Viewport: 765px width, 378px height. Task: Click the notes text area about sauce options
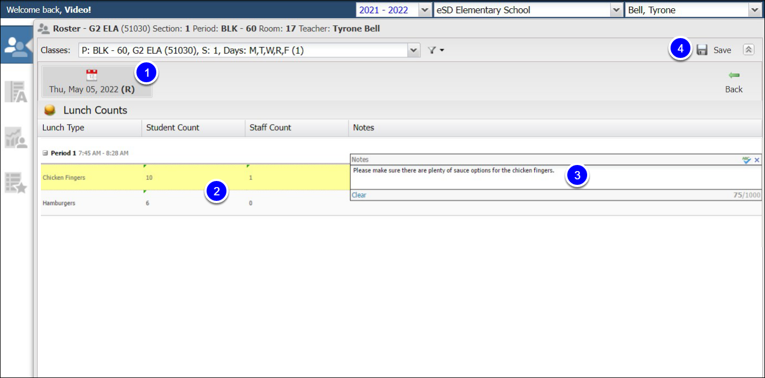[556, 177]
